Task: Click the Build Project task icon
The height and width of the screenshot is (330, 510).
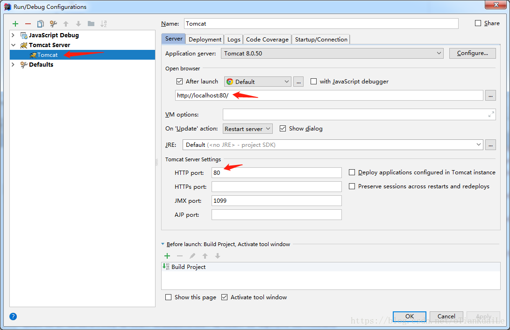Action: click(166, 267)
